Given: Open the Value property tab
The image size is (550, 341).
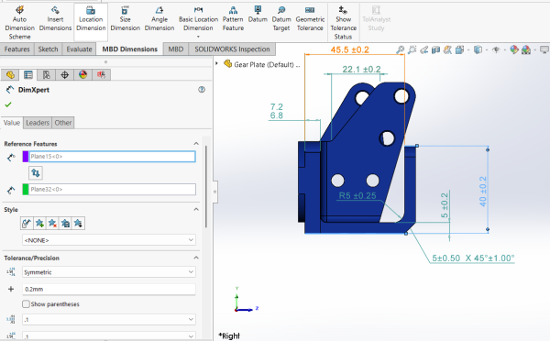Looking at the screenshot, I should (x=12, y=123).
